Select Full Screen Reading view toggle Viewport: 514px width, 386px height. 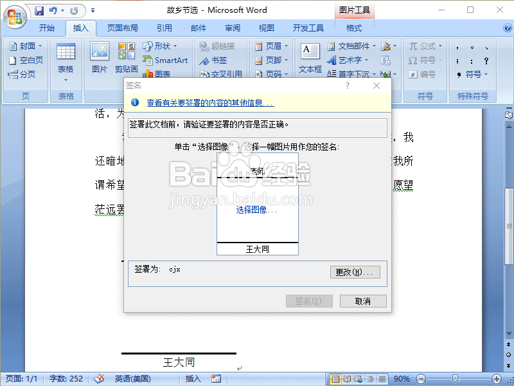tap(347, 379)
